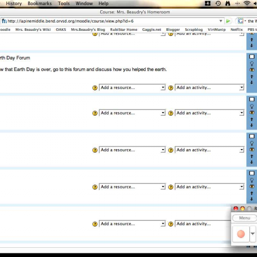Open Add an activity dropdown beside the recorder window
Image resolution: width=257 pixels, height=257 pixels.
pos(203,224)
